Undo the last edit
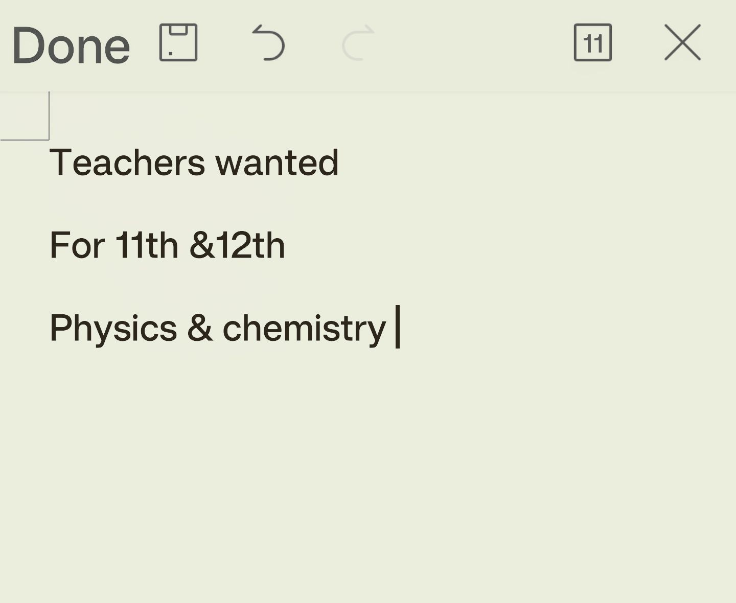Image resolution: width=736 pixels, height=603 pixels. click(268, 43)
